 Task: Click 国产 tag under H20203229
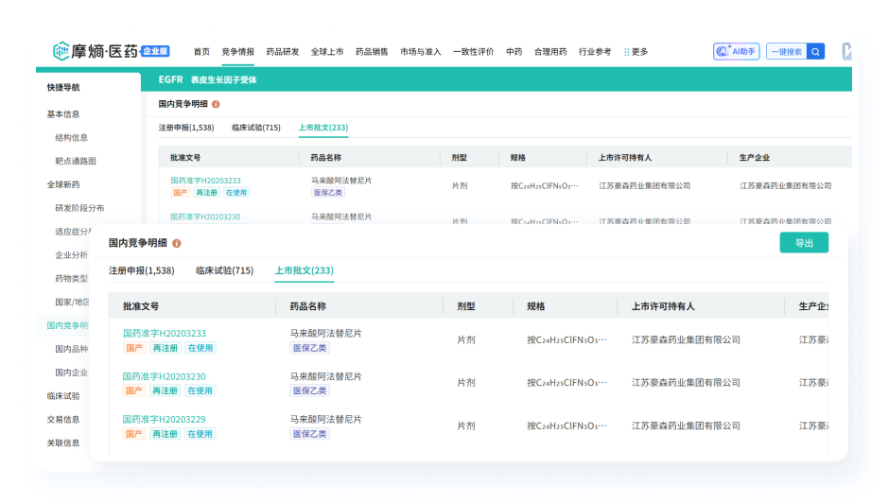(133, 434)
